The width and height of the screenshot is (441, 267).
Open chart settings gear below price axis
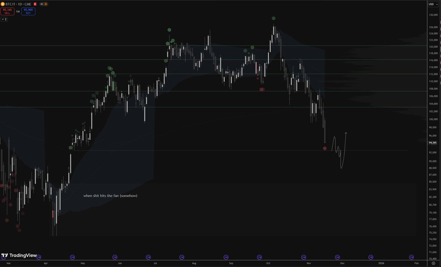pos(433,263)
